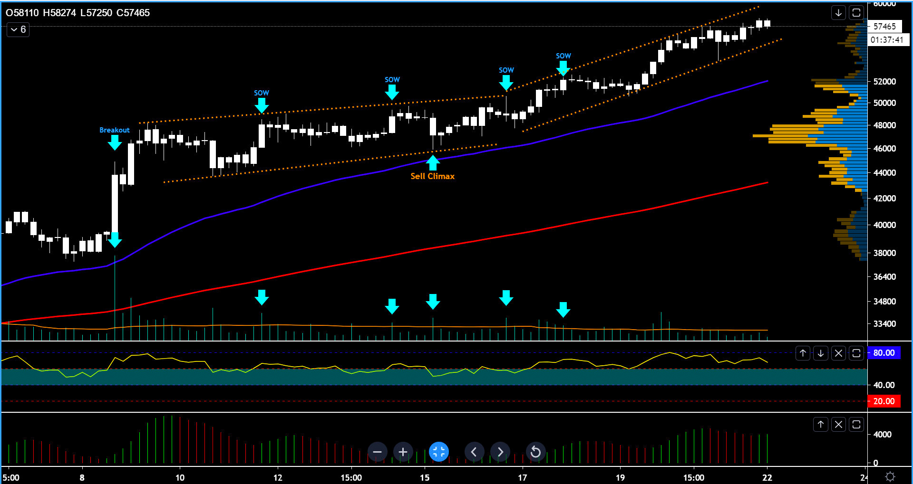This screenshot has width=913, height=484.
Task: Move the oscillator pane up
Action: coord(803,353)
